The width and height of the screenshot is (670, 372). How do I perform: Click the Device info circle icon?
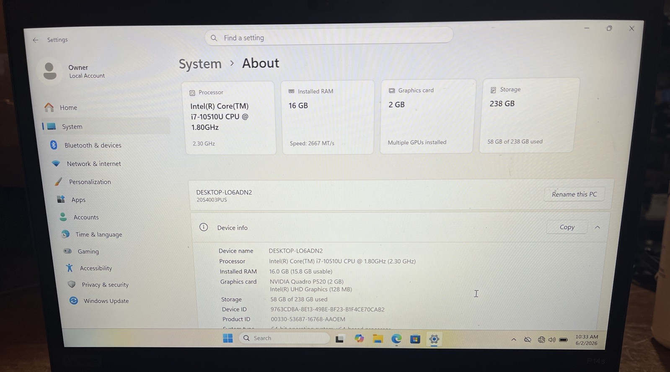[x=204, y=227]
